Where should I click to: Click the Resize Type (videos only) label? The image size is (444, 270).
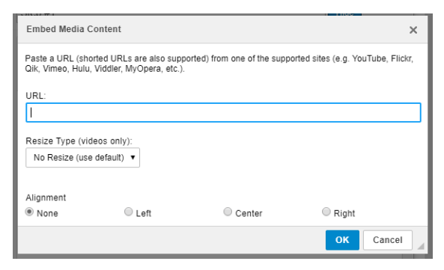click(79, 141)
